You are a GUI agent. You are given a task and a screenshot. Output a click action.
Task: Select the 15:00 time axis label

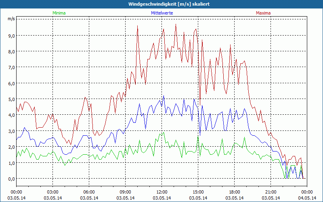[x=198, y=192]
